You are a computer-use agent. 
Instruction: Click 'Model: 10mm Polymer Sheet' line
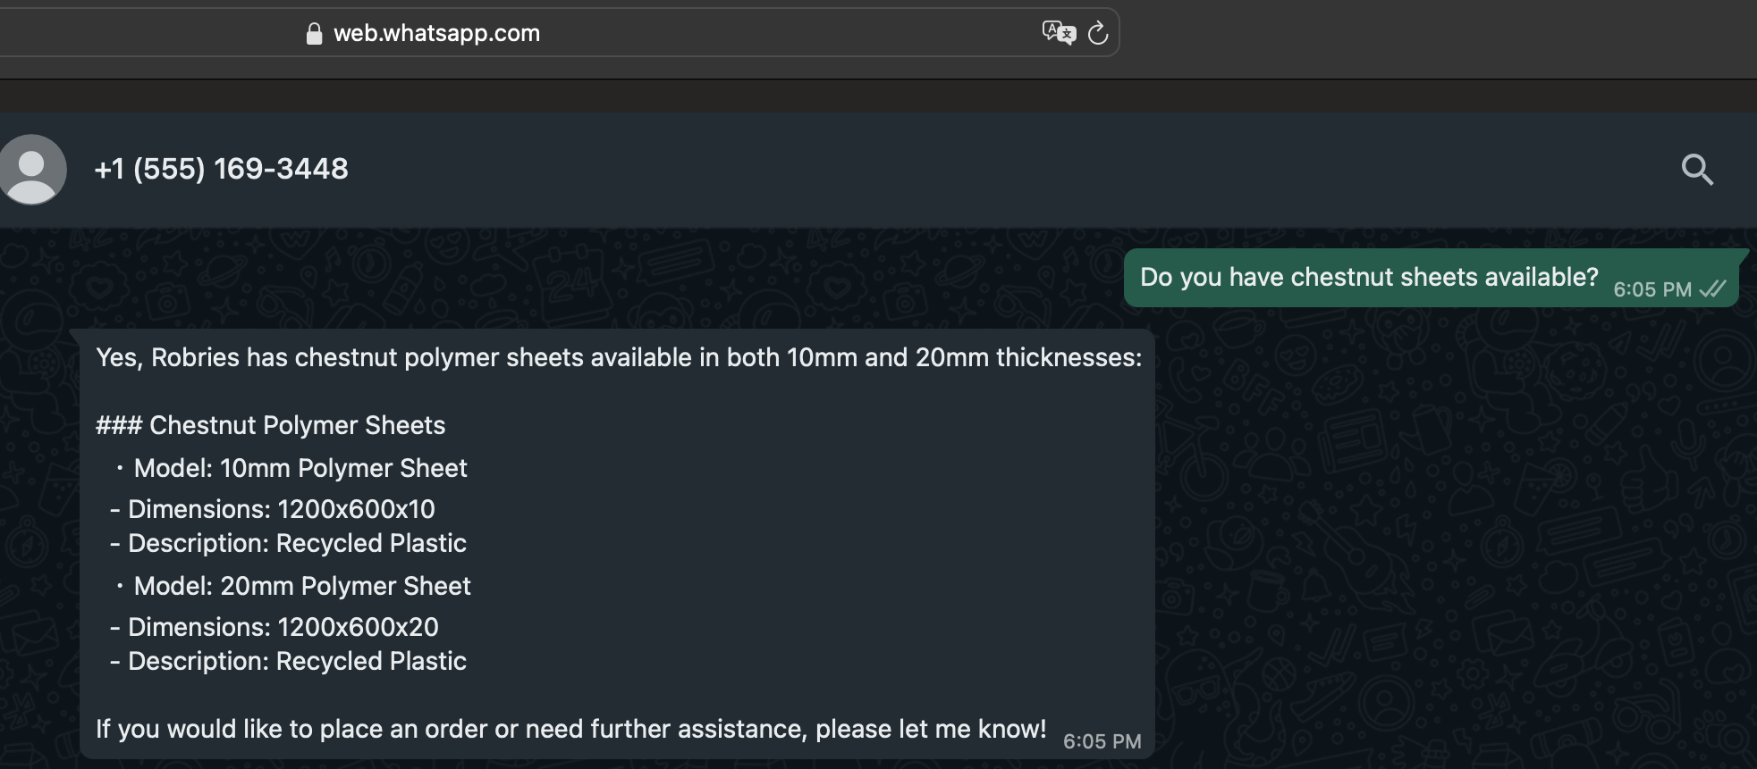[x=300, y=468]
